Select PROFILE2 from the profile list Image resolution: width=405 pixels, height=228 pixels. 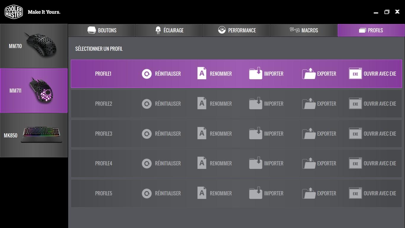pos(103,104)
